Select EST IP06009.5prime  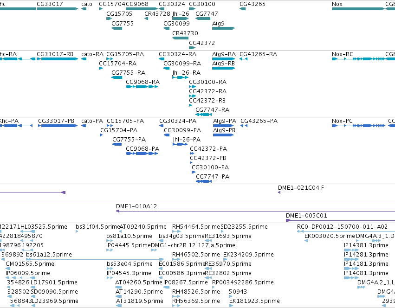28,273
